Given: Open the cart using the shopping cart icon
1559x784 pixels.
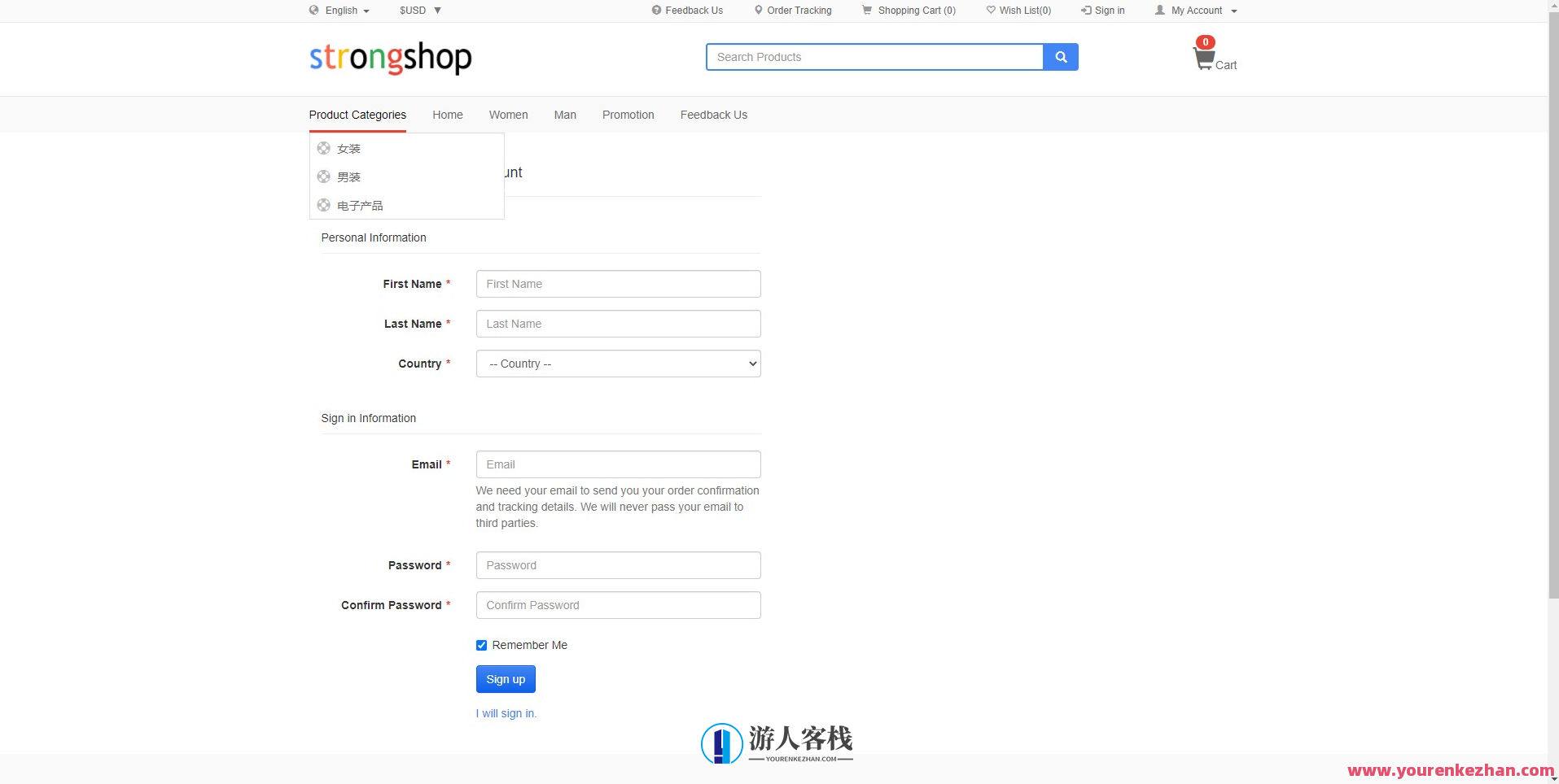Looking at the screenshot, I should click(x=1202, y=58).
